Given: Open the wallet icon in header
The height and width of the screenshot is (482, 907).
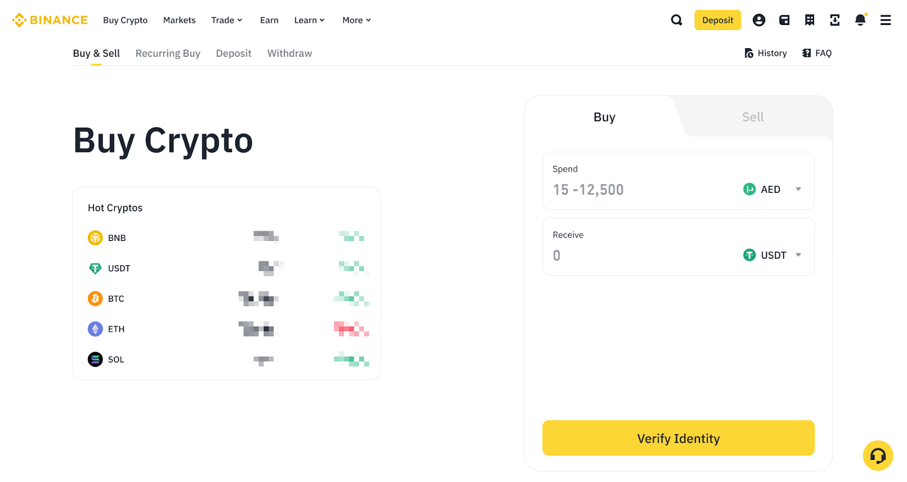Looking at the screenshot, I should [784, 20].
